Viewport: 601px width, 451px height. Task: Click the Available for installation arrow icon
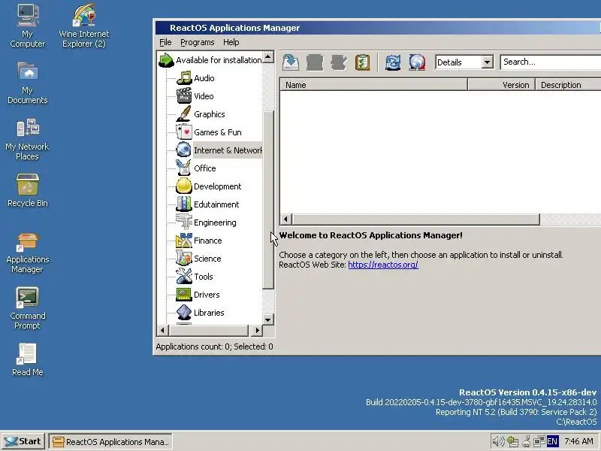click(x=166, y=60)
